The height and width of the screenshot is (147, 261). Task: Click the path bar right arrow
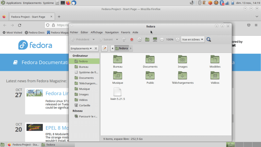click(131, 48)
